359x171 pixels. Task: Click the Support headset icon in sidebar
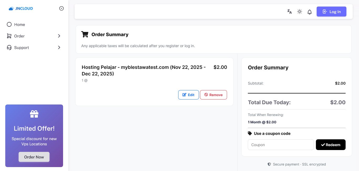click(x=9, y=47)
